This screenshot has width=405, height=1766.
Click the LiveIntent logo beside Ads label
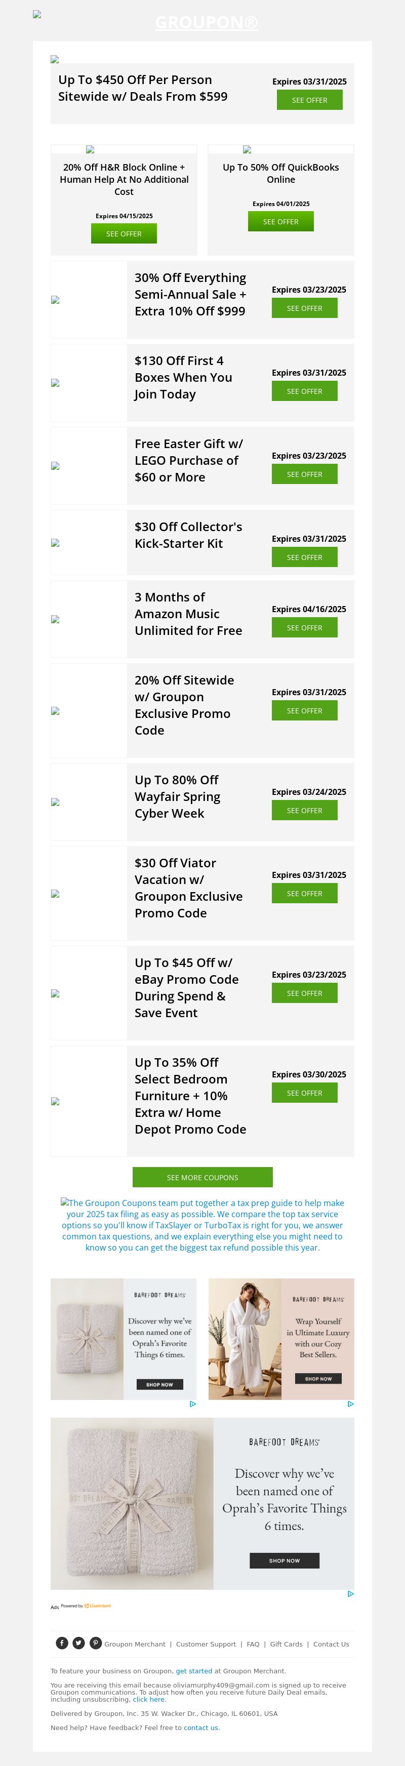point(97,1606)
